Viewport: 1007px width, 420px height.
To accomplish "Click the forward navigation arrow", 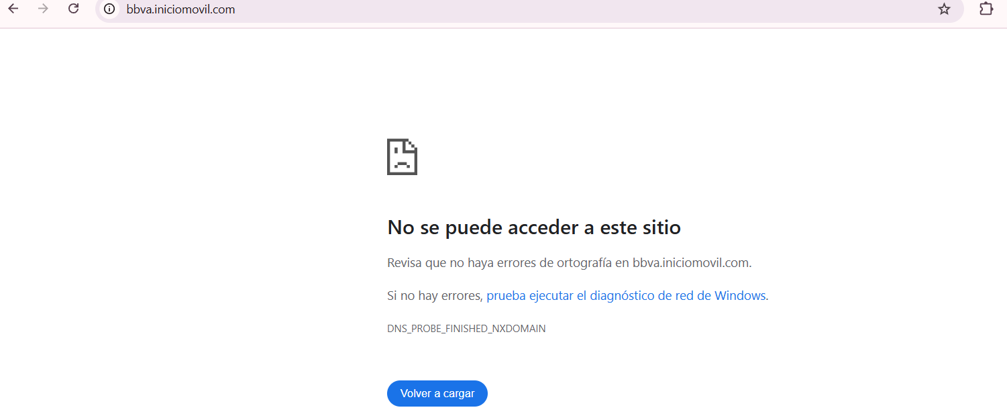I will pos(44,9).
